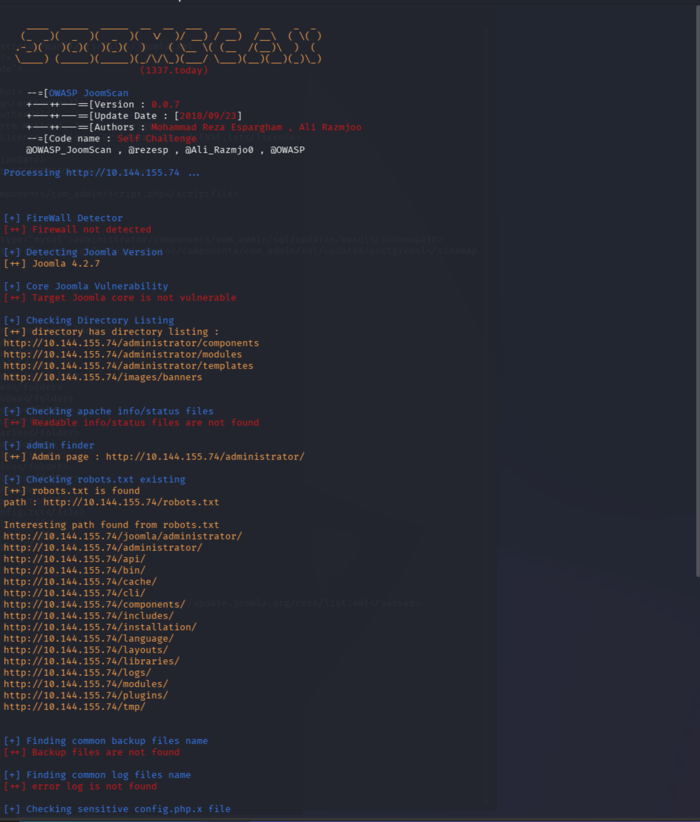Click 'Checking sensitive config.php.x file' heading
This screenshot has height=822, width=700.
(117, 809)
